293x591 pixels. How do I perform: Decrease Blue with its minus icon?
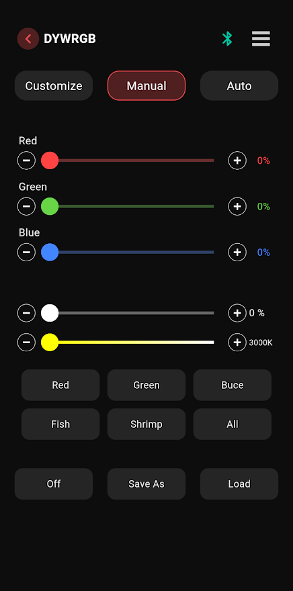26,252
